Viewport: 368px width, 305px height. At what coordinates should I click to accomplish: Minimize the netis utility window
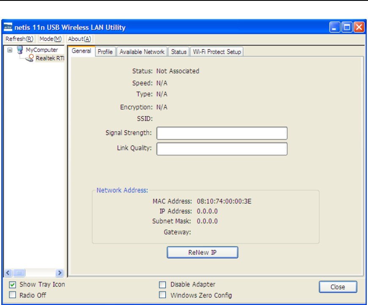(x=335, y=27)
